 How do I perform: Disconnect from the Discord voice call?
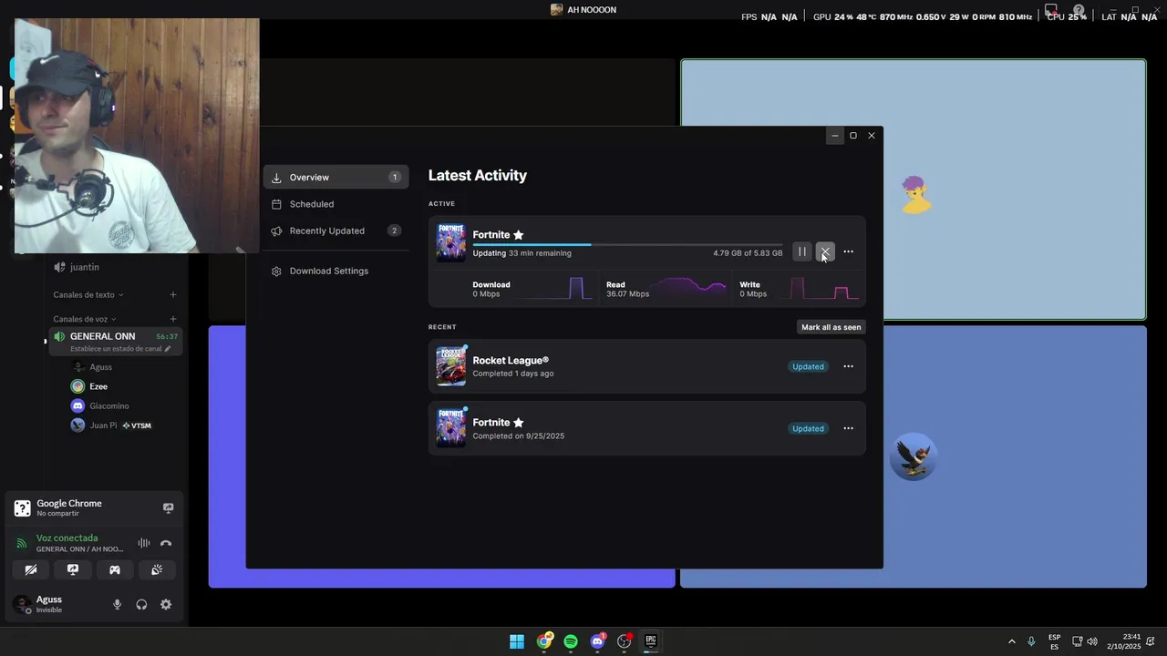coord(166,543)
